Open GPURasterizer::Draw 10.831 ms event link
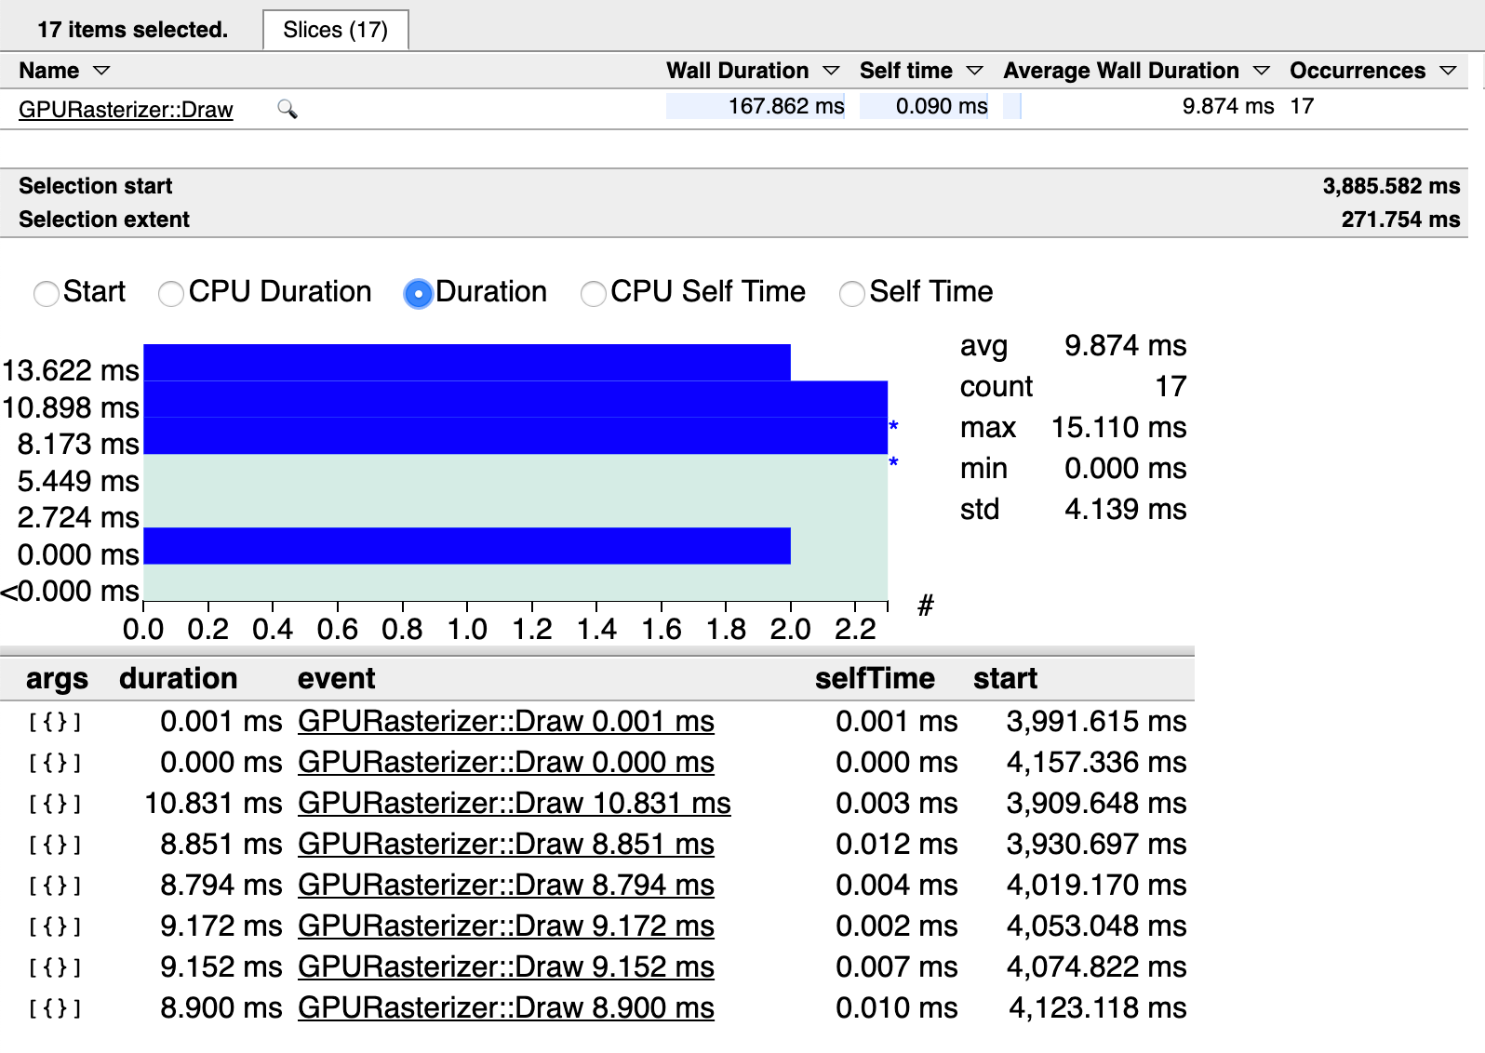Screen dimensions: 1485x1053 [515, 803]
